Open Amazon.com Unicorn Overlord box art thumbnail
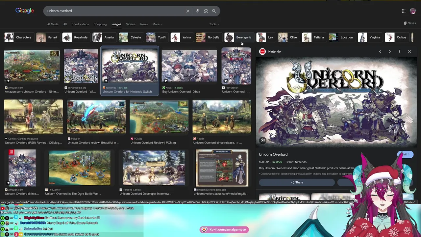The width and height of the screenshot is (421, 237). [22, 168]
